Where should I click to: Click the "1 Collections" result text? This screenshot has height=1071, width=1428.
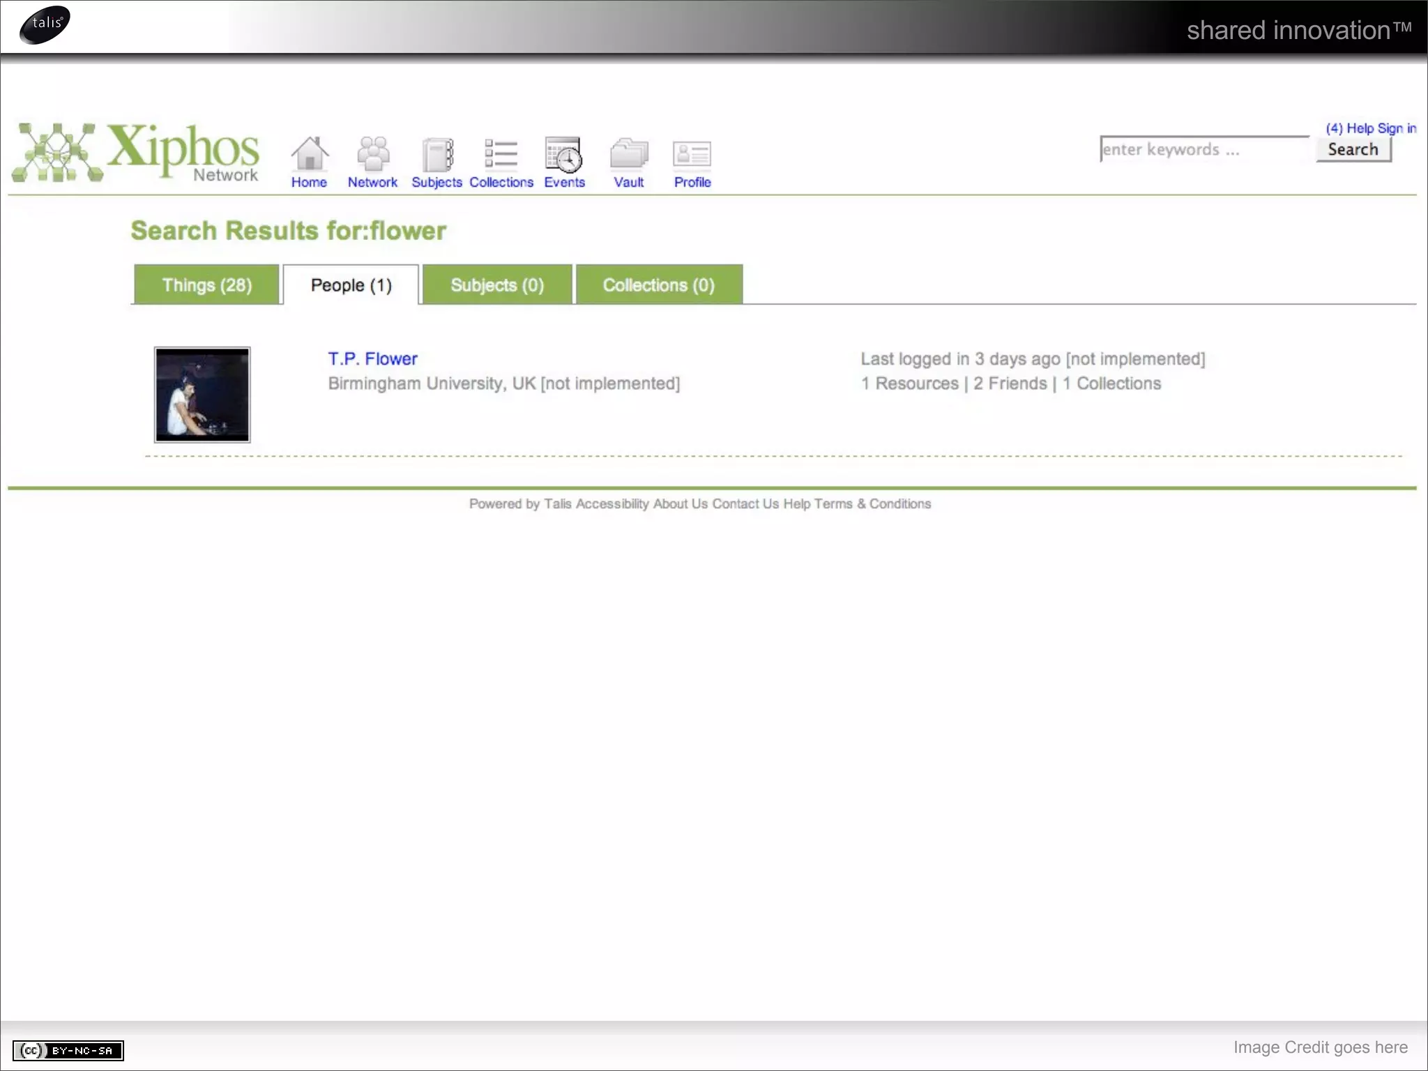(1112, 383)
